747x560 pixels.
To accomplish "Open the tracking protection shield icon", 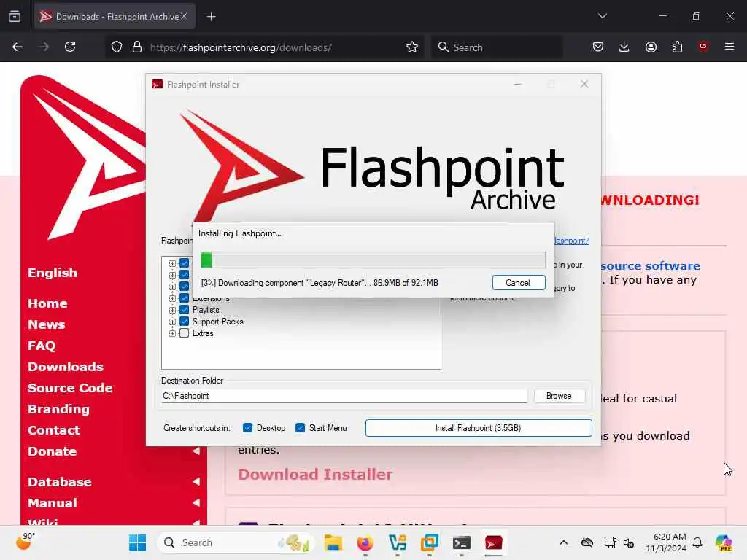I will (x=117, y=47).
